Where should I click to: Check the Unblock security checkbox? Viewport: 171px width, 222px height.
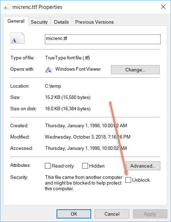tap(128, 180)
